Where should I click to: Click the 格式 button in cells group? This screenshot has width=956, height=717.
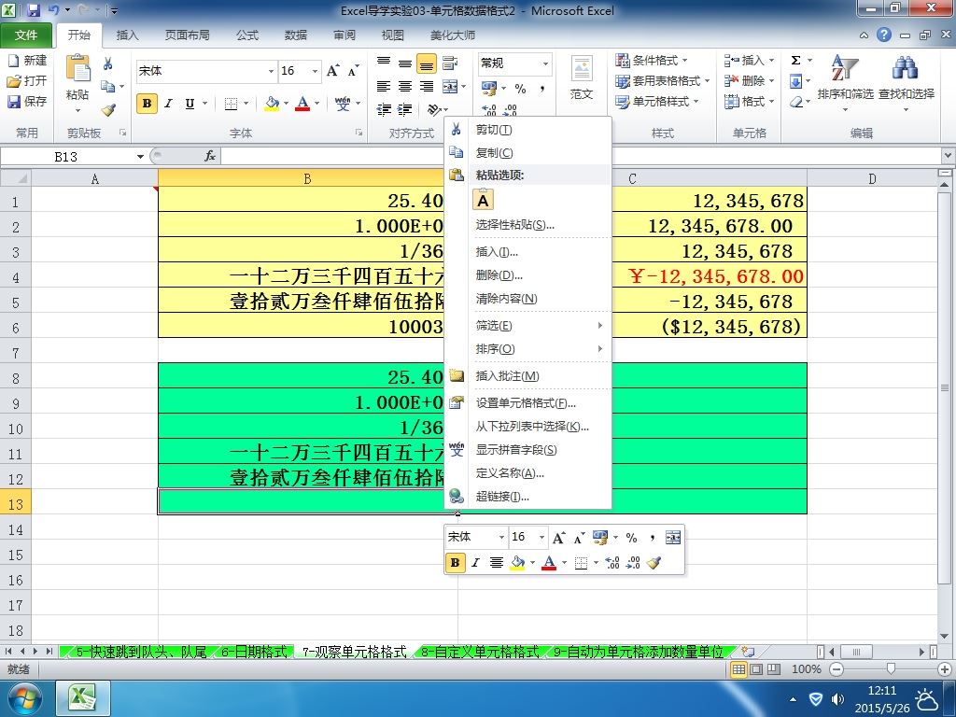click(x=750, y=102)
